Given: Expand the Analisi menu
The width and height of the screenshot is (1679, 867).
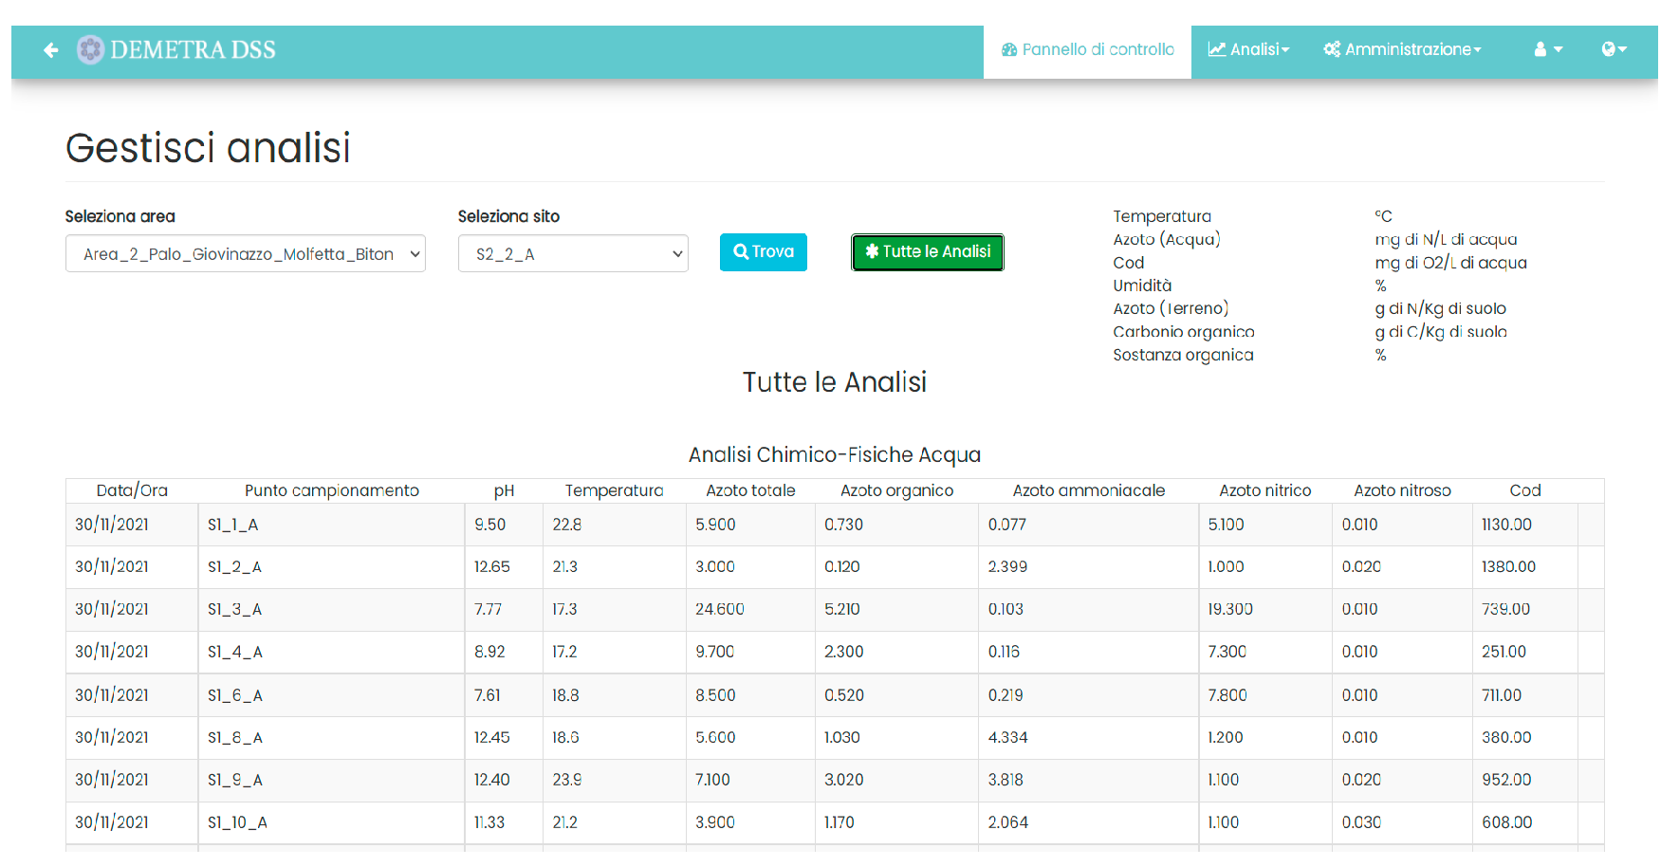Looking at the screenshot, I should [x=1247, y=49].
